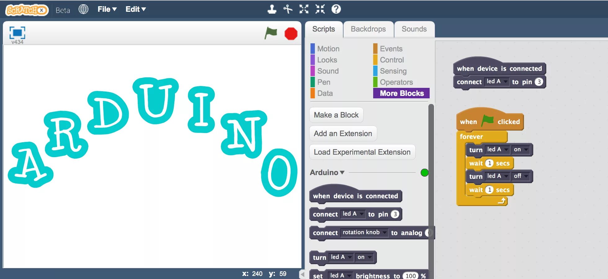
Task: Click the green flag above stage
Action: pyautogui.click(x=271, y=33)
